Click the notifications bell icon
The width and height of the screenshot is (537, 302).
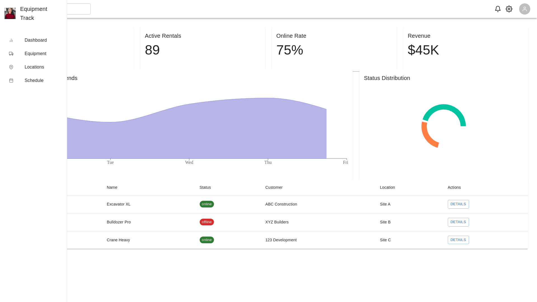coord(498,9)
